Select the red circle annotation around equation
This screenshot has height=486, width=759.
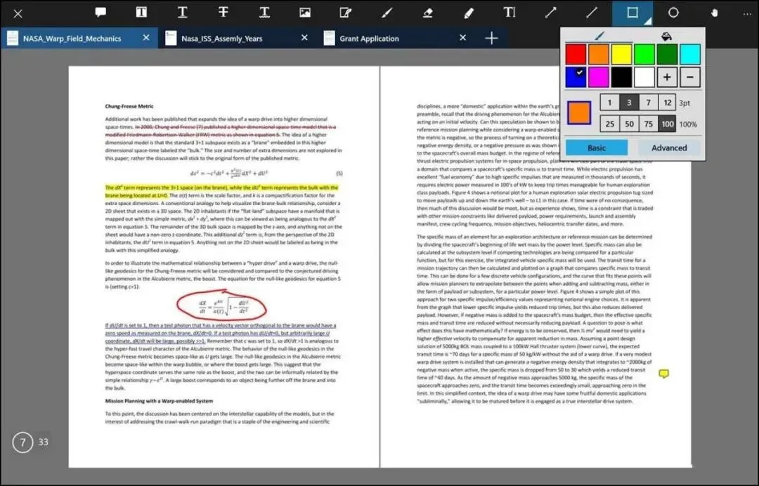coord(221,306)
